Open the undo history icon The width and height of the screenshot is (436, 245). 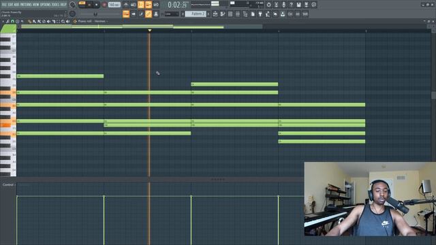(x=268, y=5)
